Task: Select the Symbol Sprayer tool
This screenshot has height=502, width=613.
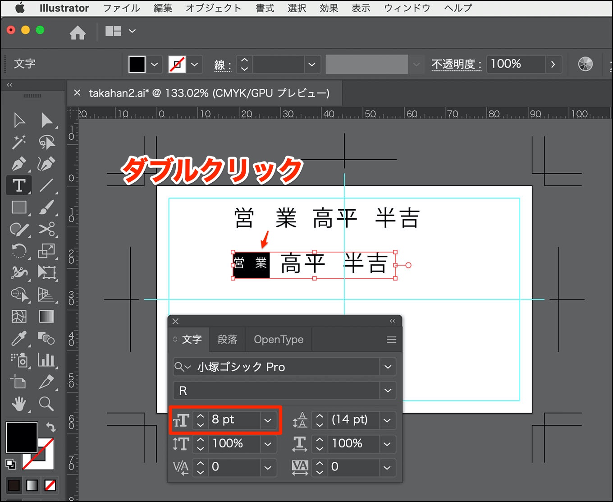Action: (19, 359)
